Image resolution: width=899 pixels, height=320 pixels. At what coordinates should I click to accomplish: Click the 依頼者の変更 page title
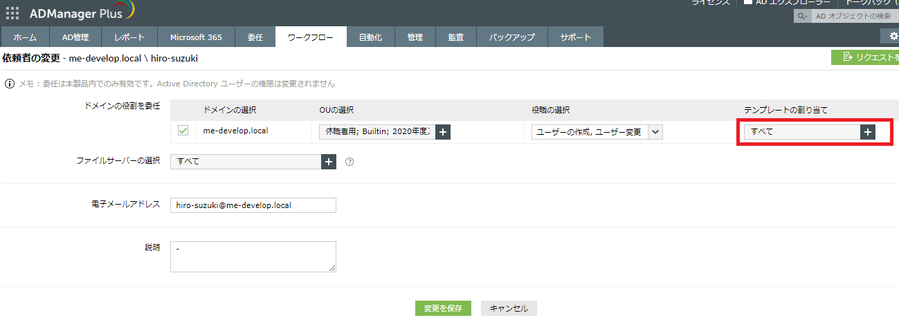30,58
